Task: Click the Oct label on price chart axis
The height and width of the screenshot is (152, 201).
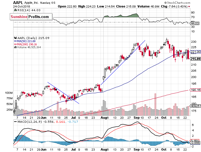Action: coord(164,118)
